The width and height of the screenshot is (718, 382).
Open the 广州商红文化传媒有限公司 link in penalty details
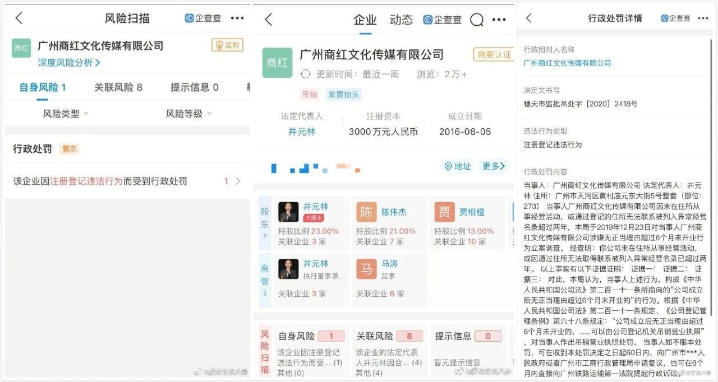point(567,63)
